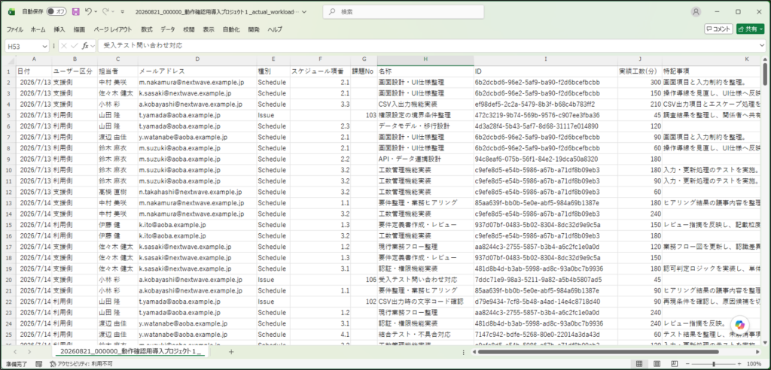Click the formula bar enter checkmark icon
Screen dimensions: 771x370
(x=75, y=46)
